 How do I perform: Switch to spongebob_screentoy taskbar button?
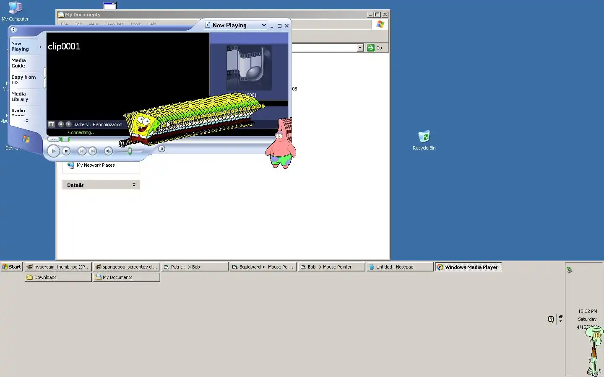tap(126, 267)
